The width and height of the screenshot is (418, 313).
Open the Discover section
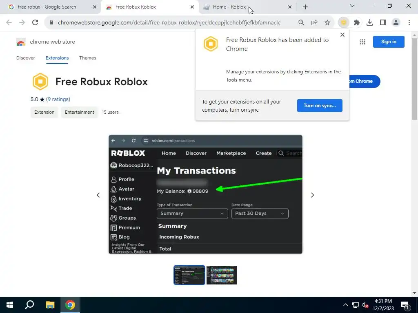[x=26, y=58]
